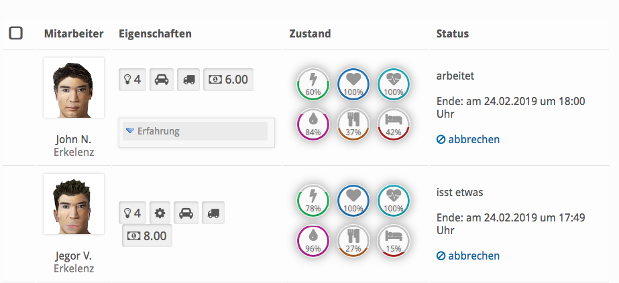Click John N.'s 6.00 wage badge

coord(229,80)
